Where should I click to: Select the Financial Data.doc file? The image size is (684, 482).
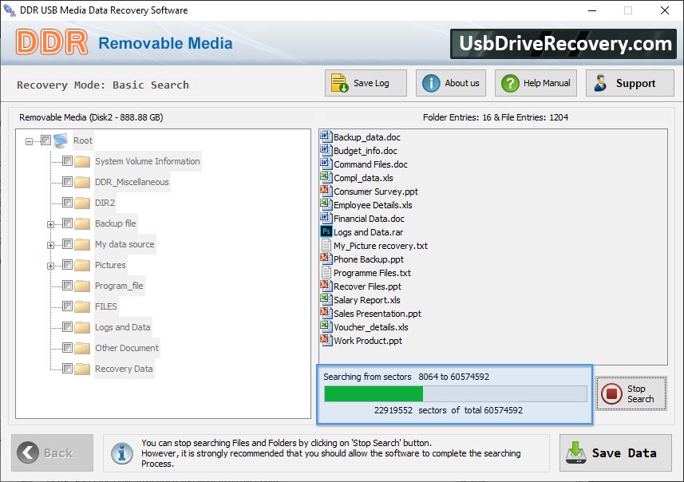(x=369, y=219)
